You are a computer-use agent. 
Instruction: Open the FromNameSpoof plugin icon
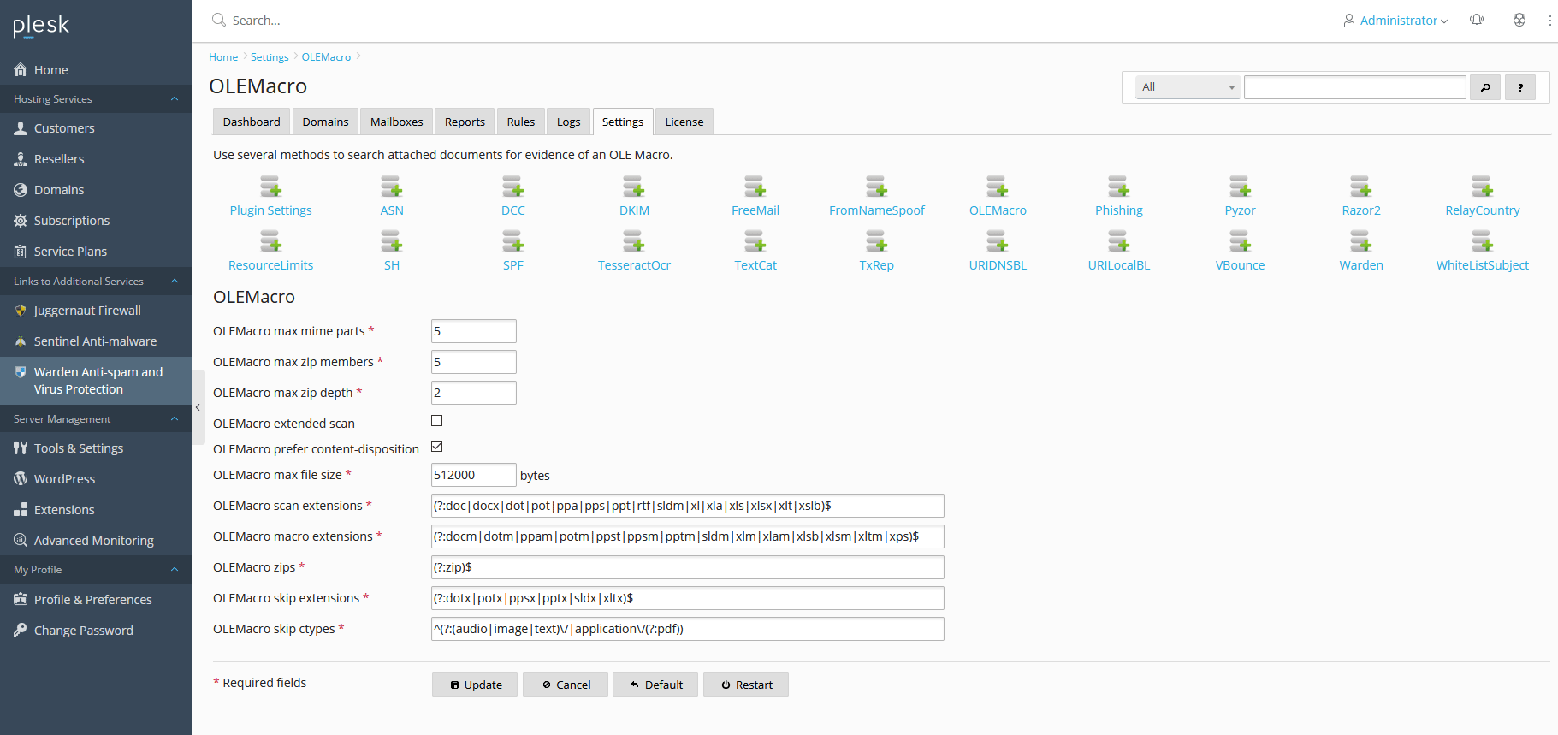click(x=877, y=187)
